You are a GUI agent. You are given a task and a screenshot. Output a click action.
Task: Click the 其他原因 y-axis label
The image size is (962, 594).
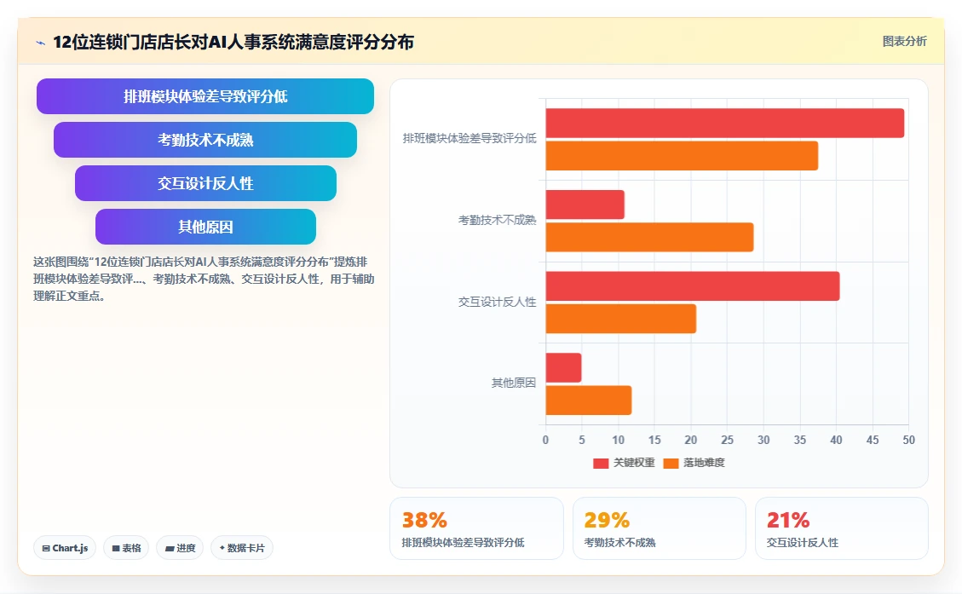pyautogui.click(x=514, y=383)
